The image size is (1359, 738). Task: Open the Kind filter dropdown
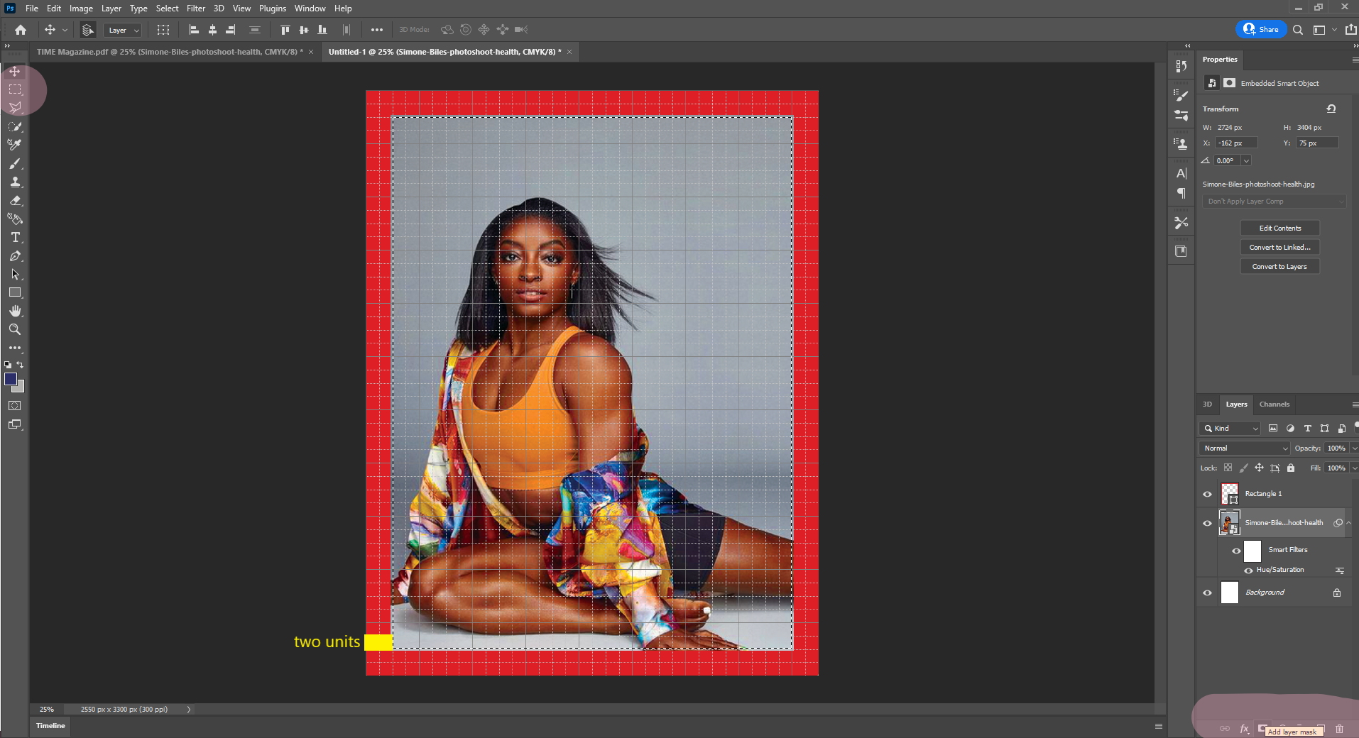tap(1230, 429)
